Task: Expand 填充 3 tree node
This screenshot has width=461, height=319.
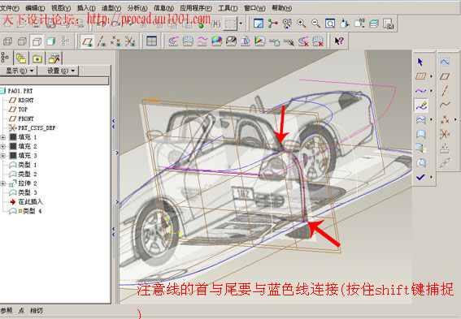Action: [x=3, y=156]
